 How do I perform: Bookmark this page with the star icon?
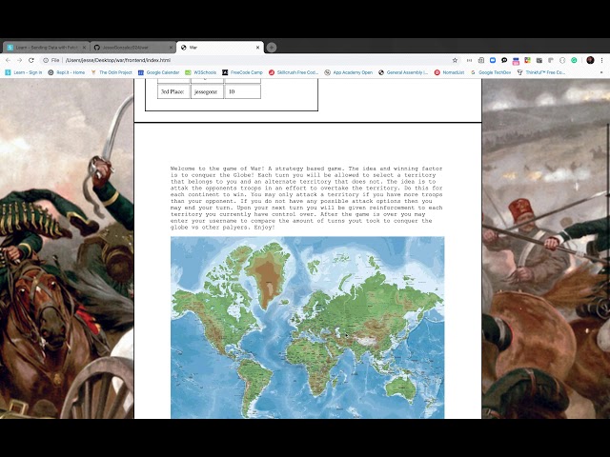point(455,60)
